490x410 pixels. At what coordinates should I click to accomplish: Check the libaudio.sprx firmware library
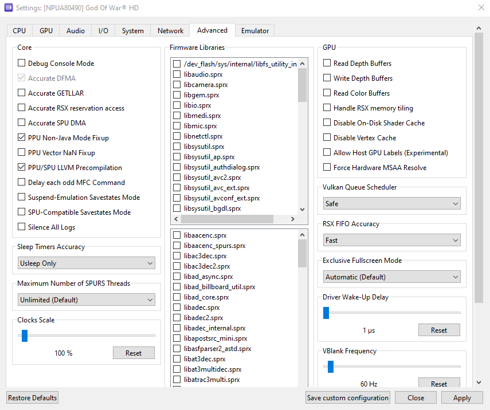(177, 74)
